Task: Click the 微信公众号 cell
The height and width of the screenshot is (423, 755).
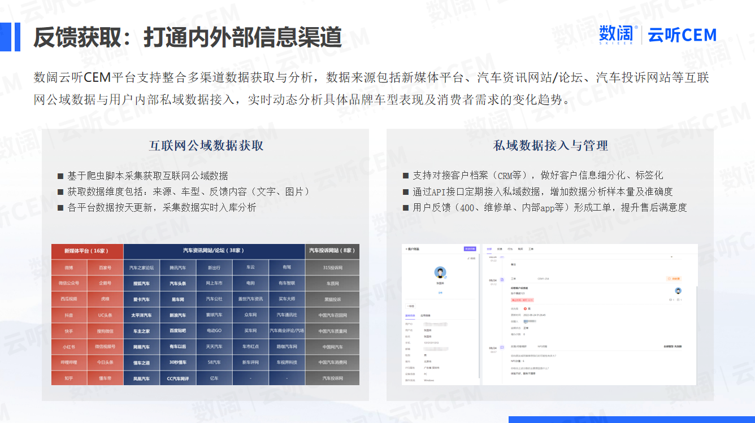Action: point(70,283)
